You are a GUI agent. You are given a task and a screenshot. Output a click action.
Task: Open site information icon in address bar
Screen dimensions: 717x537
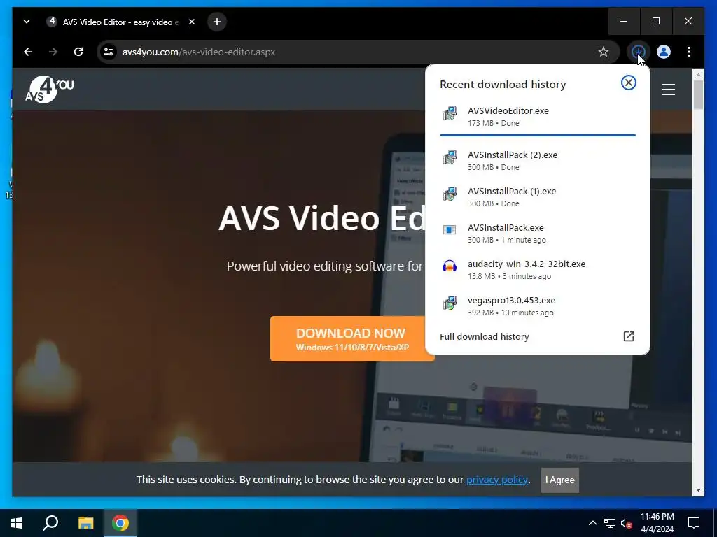(109, 52)
